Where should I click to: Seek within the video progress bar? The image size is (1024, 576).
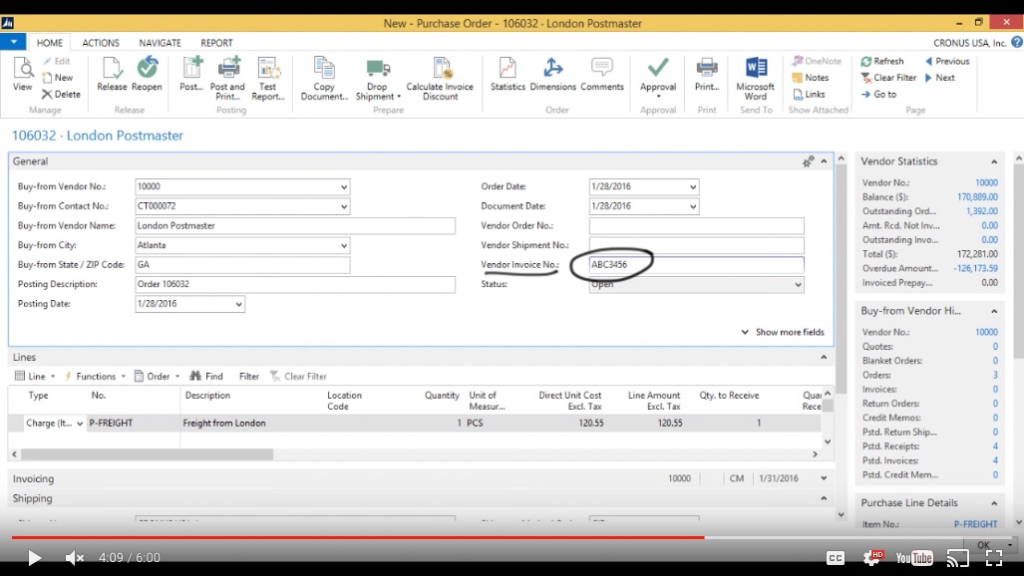pos(512,537)
